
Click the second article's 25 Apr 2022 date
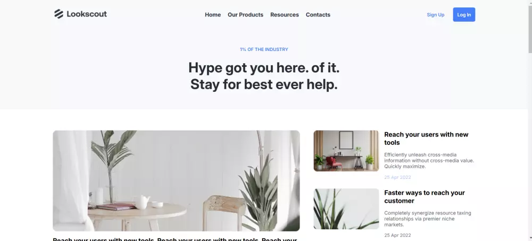(x=397, y=235)
